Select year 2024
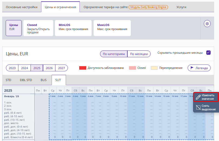The width and height of the screenshot is (219, 141). pos(24,68)
